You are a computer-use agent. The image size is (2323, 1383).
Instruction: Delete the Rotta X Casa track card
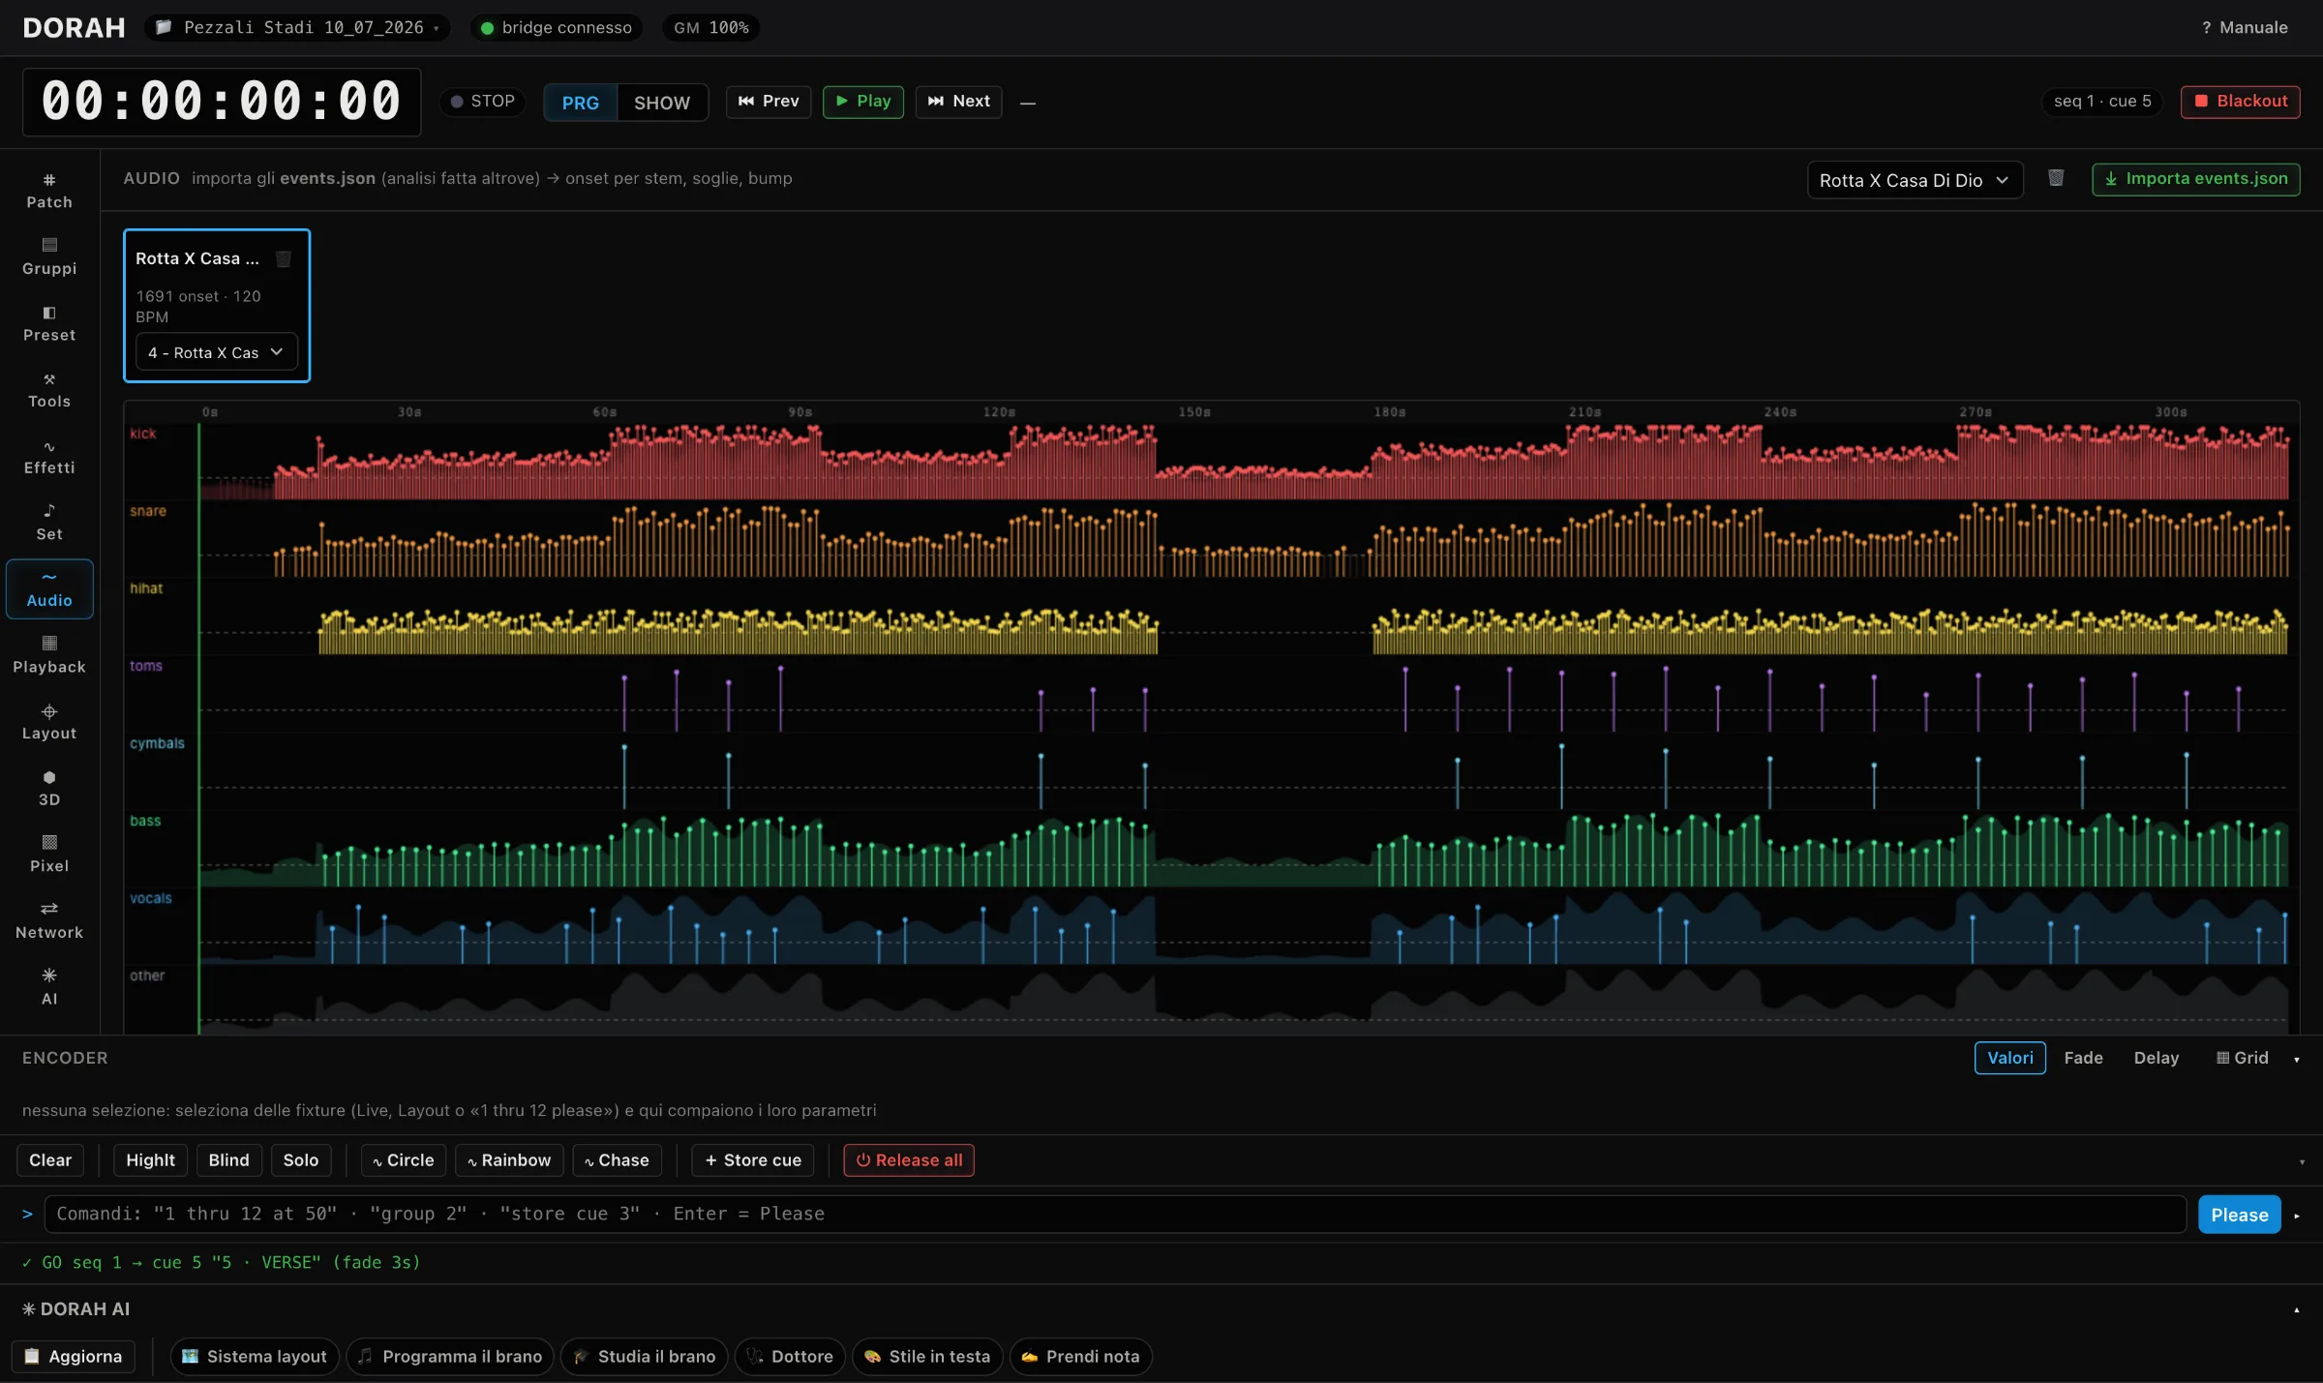coord(284,258)
